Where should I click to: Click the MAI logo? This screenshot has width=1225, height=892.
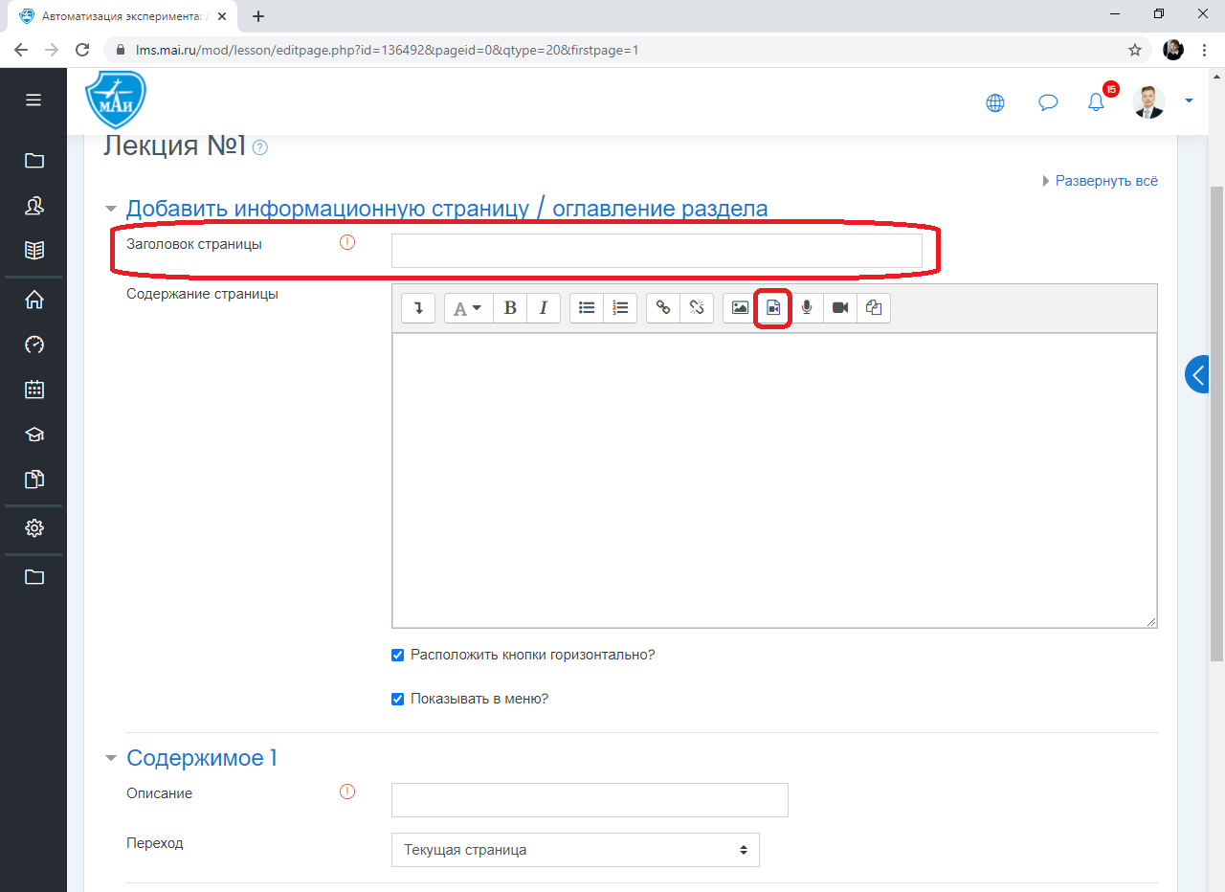[x=116, y=100]
